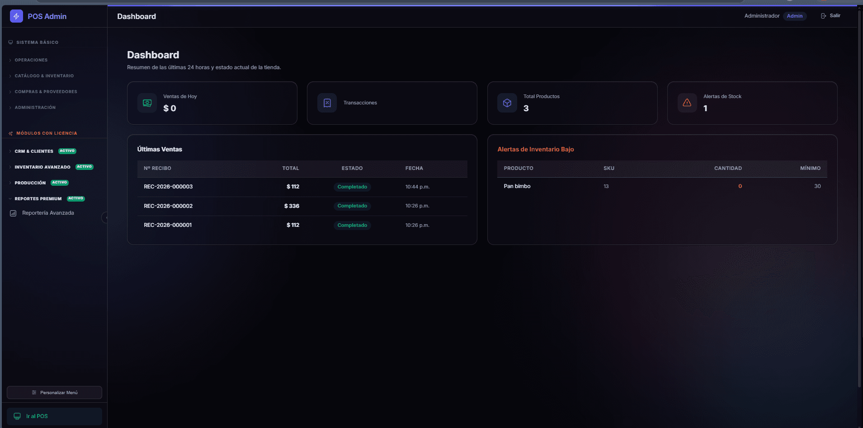Image resolution: width=863 pixels, height=428 pixels.
Task: Click the Reportería Avanzada chart icon
Action: point(13,213)
